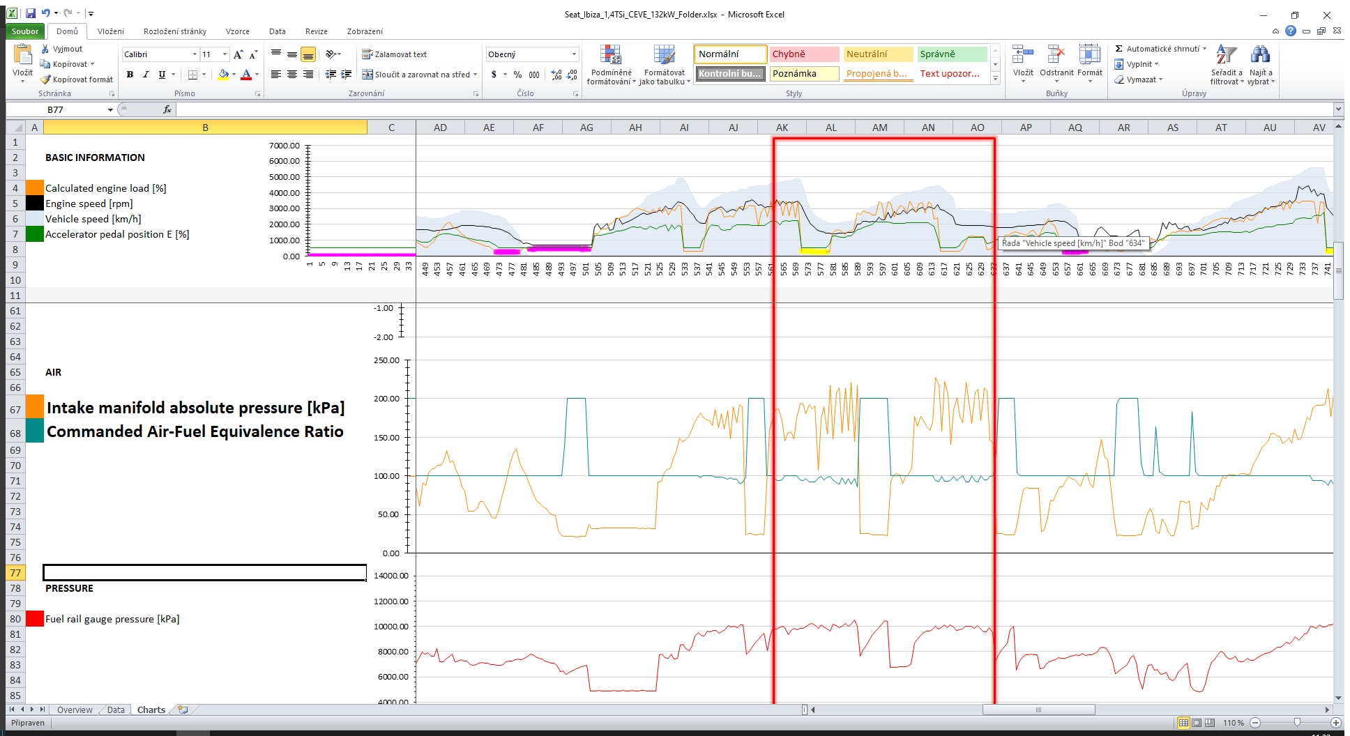
Task: Click the Percent style icon
Action: click(x=517, y=75)
